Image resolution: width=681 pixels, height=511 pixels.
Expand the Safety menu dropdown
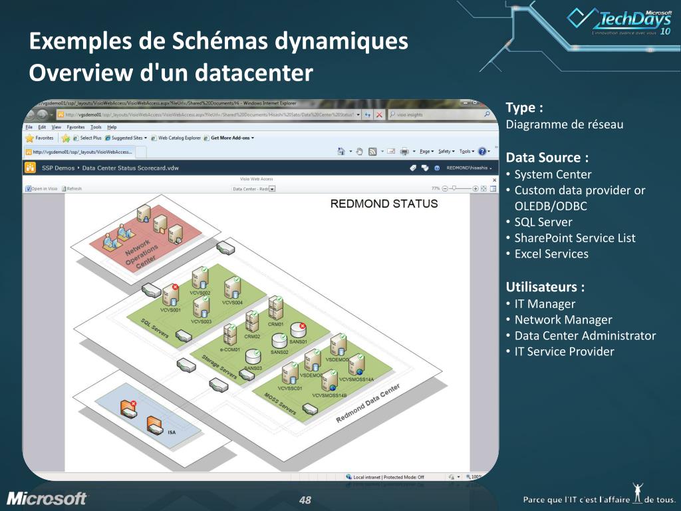pos(446,151)
